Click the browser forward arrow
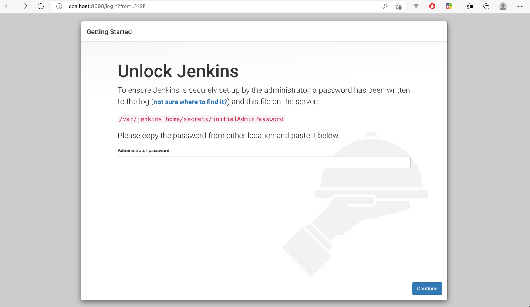The height and width of the screenshot is (307, 530). click(x=24, y=6)
